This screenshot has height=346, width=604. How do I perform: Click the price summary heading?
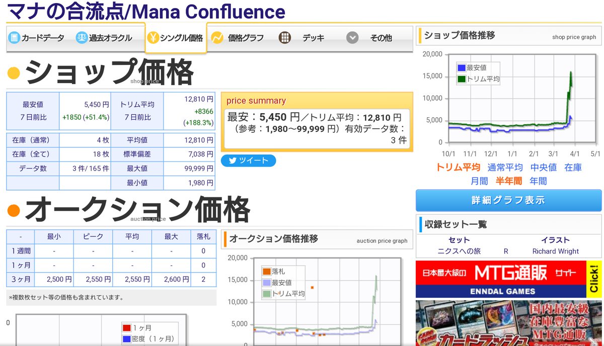256,101
